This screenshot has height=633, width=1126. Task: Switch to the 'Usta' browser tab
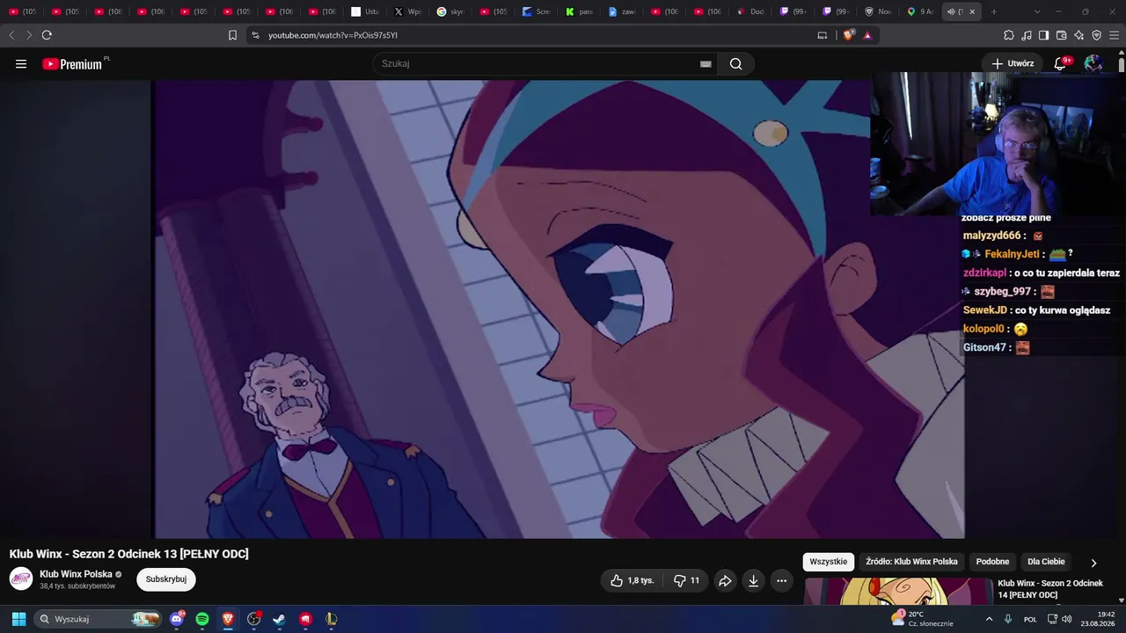[364, 11]
